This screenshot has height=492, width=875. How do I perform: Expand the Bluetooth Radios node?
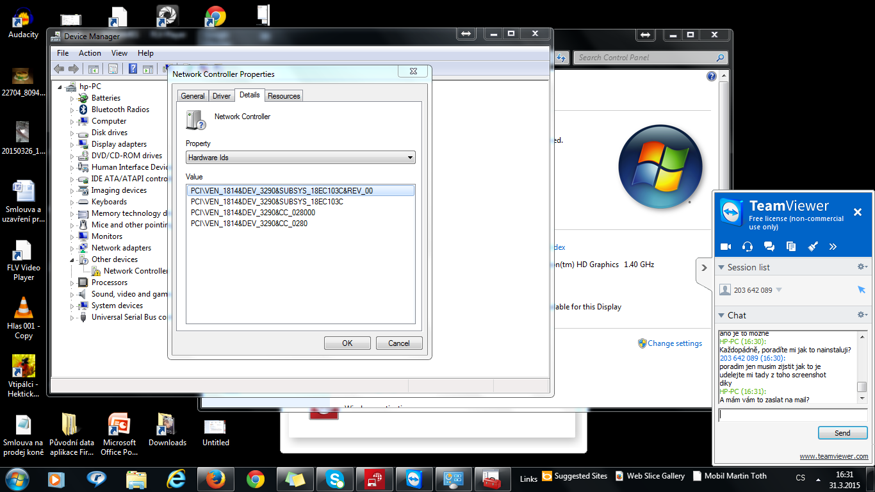[x=72, y=110]
